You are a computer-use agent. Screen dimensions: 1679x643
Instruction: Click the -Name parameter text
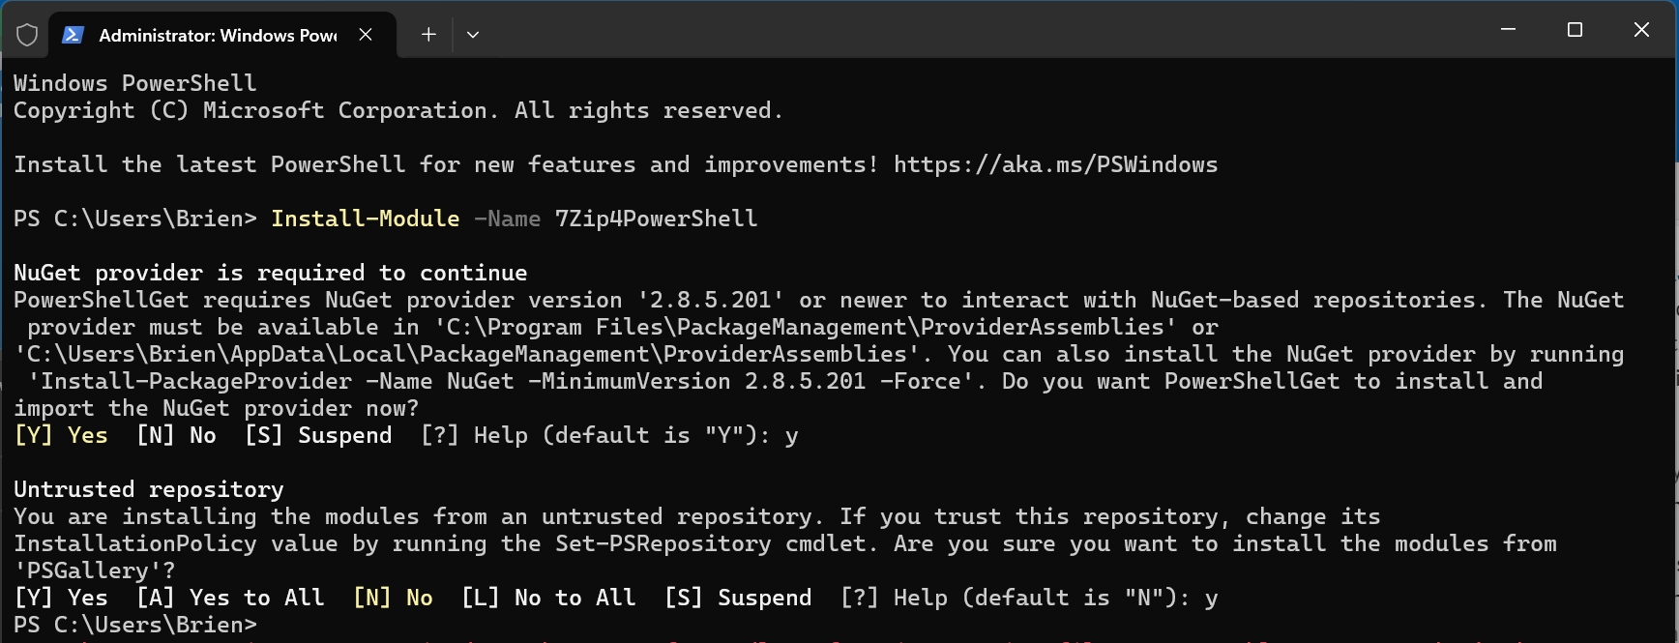tap(507, 219)
